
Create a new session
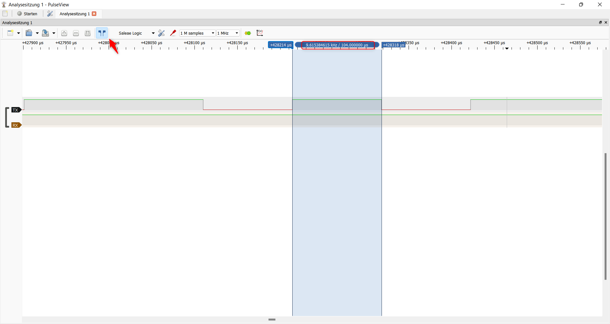click(10, 33)
